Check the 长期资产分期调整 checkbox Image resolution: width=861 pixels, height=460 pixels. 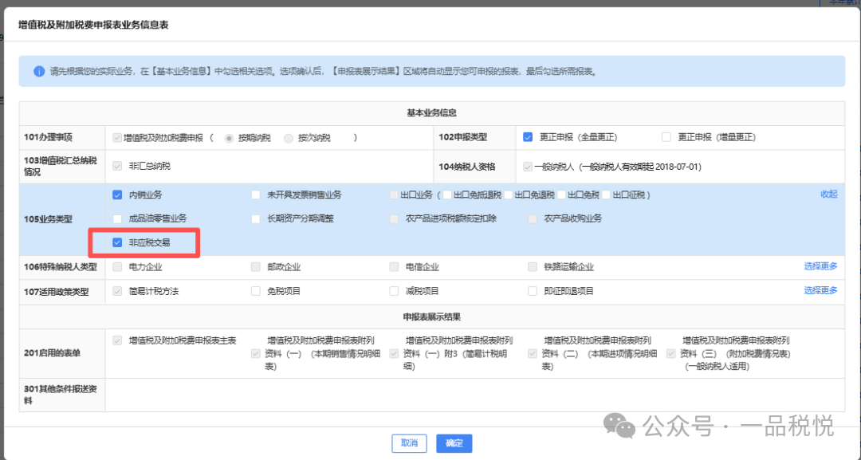(255, 218)
